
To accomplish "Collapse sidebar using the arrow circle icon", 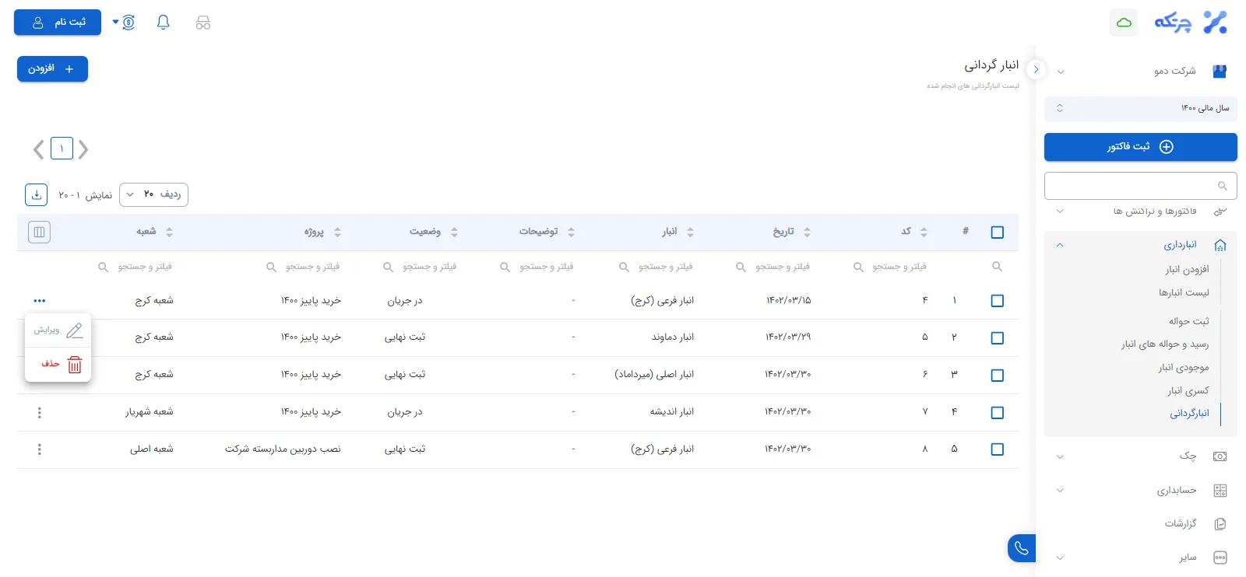I will (x=1036, y=69).
